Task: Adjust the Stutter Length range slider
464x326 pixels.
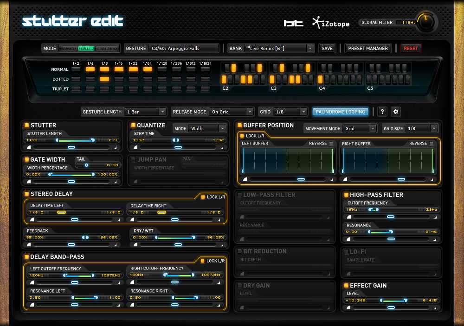Action: point(75,140)
